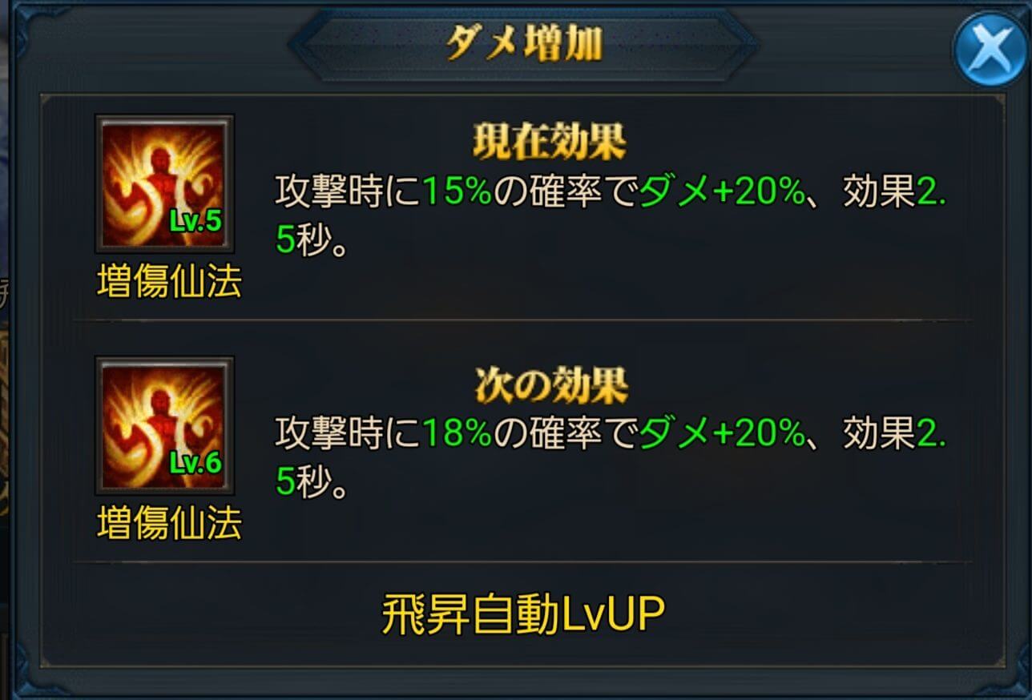Tap 増傷仙法 label under current effect icon

tap(169, 282)
